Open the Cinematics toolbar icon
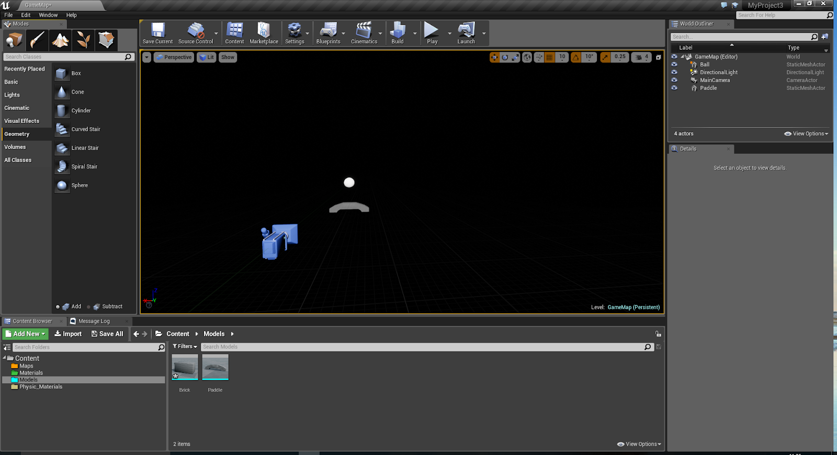The height and width of the screenshot is (455, 837). (x=364, y=33)
